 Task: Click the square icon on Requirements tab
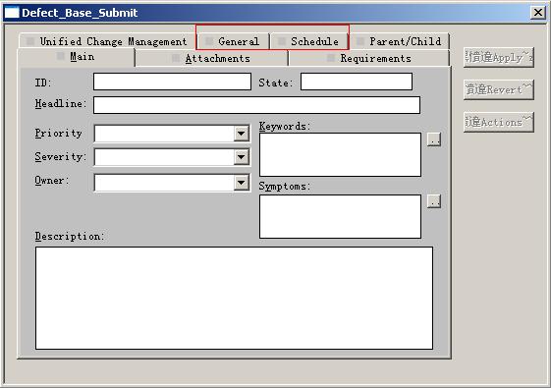tap(331, 58)
